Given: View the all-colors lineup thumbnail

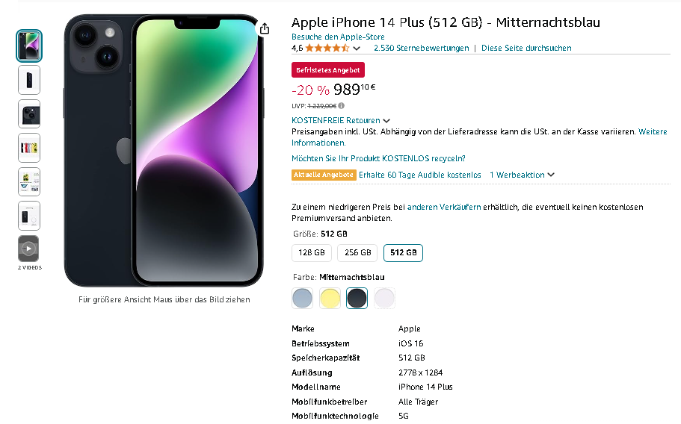Looking at the screenshot, I should click(29, 148).
